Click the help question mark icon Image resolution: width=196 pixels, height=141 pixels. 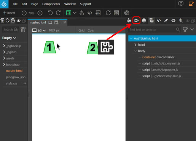point(181,4)
